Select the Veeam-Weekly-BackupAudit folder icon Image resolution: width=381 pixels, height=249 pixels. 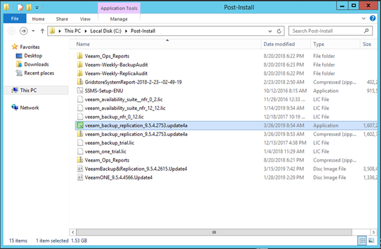[x=80, y=65]
